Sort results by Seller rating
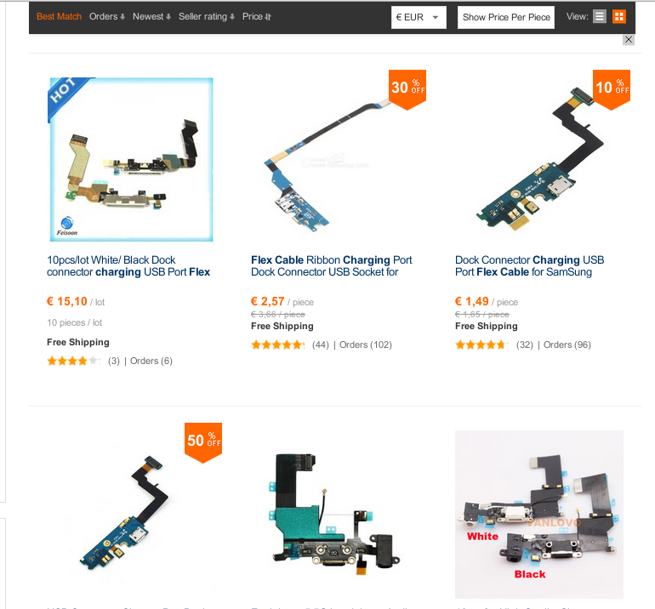The height and width of the screenshot is (609, 655). (x=207, y=17)
